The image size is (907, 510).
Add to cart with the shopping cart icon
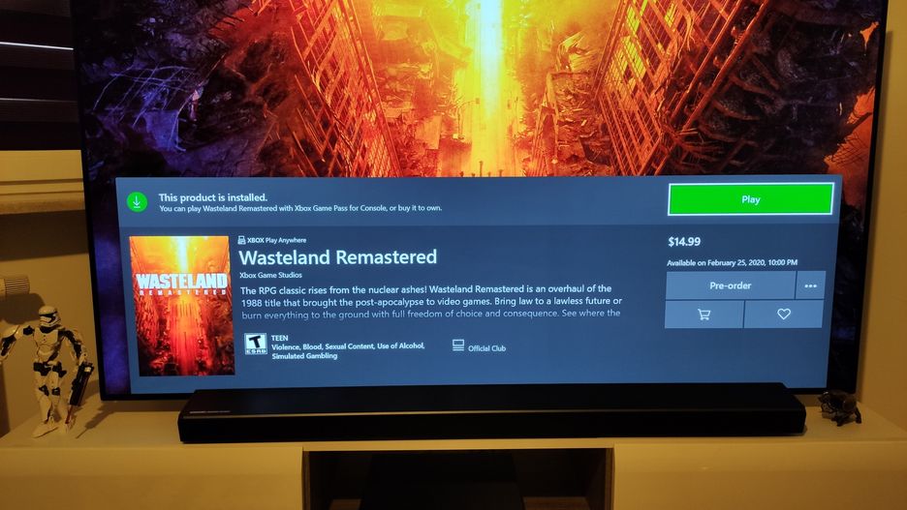coord(704,315)
